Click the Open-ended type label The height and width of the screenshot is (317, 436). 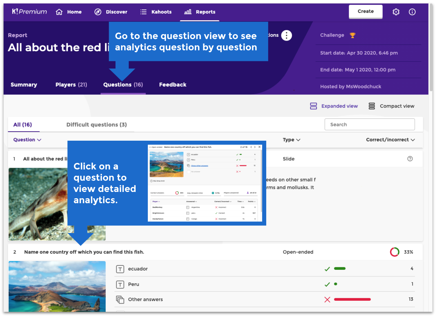298,252
